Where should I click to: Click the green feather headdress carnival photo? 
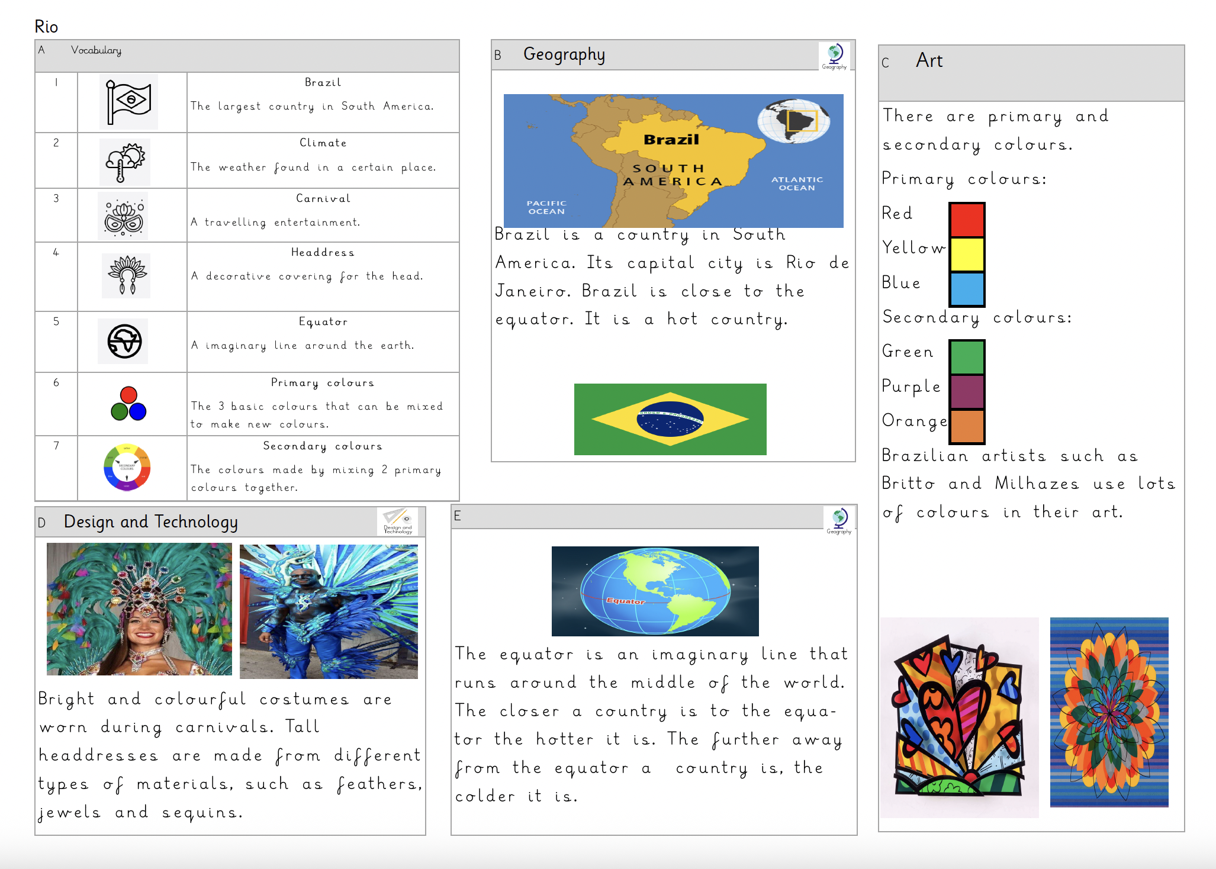[139, 609]
